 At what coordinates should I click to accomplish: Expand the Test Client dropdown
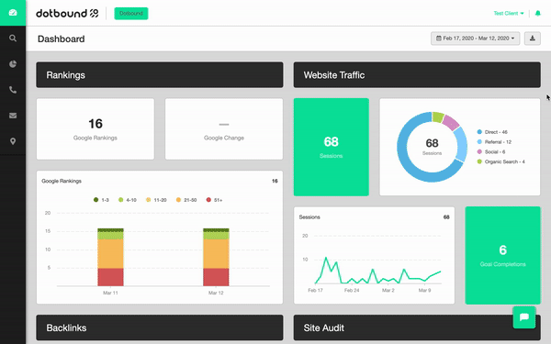click(x=509, y=14)
